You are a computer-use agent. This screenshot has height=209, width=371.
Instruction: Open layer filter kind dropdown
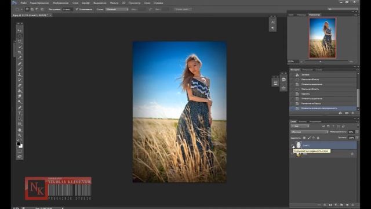tap(300, 126)
